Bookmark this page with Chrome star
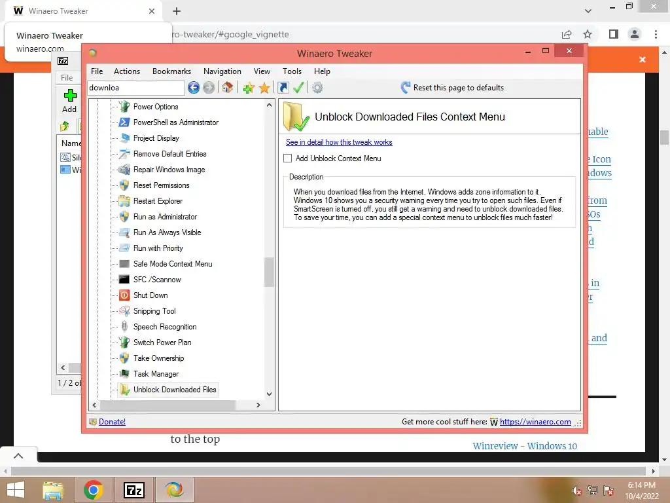The width and height of the screenshot is (670, 503). pyautogui.click(x=588, y=34)
